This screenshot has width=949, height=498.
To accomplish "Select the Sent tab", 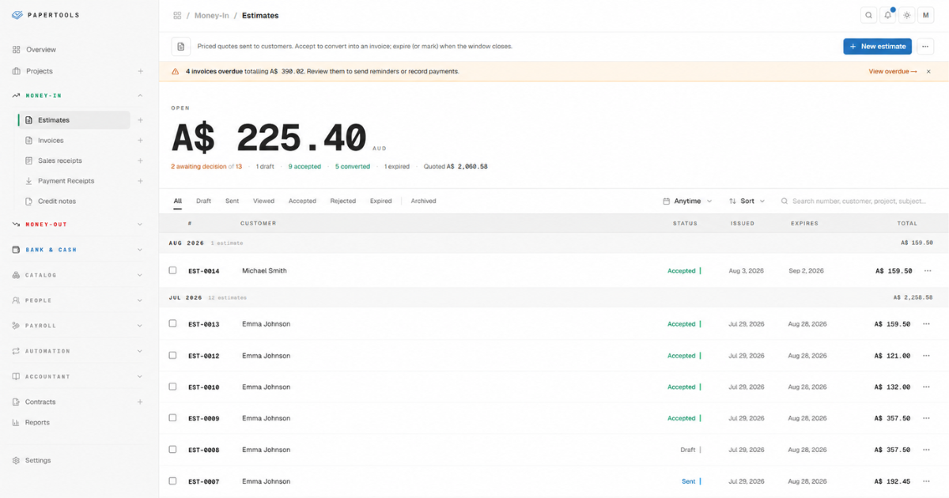I will (x=232, y=201).
